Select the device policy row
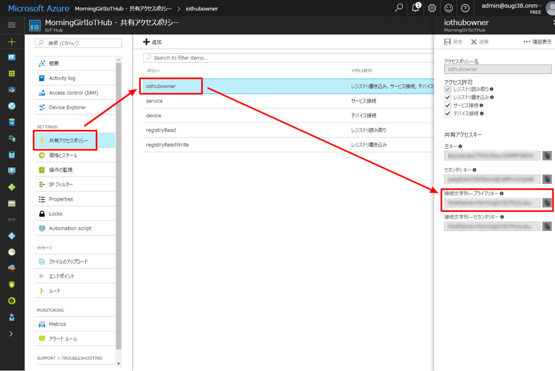Viewport: 555px width, 371px height. click(x=288, y=116)
